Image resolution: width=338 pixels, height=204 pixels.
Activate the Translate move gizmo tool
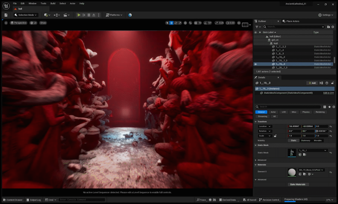(x=172, y=23)
